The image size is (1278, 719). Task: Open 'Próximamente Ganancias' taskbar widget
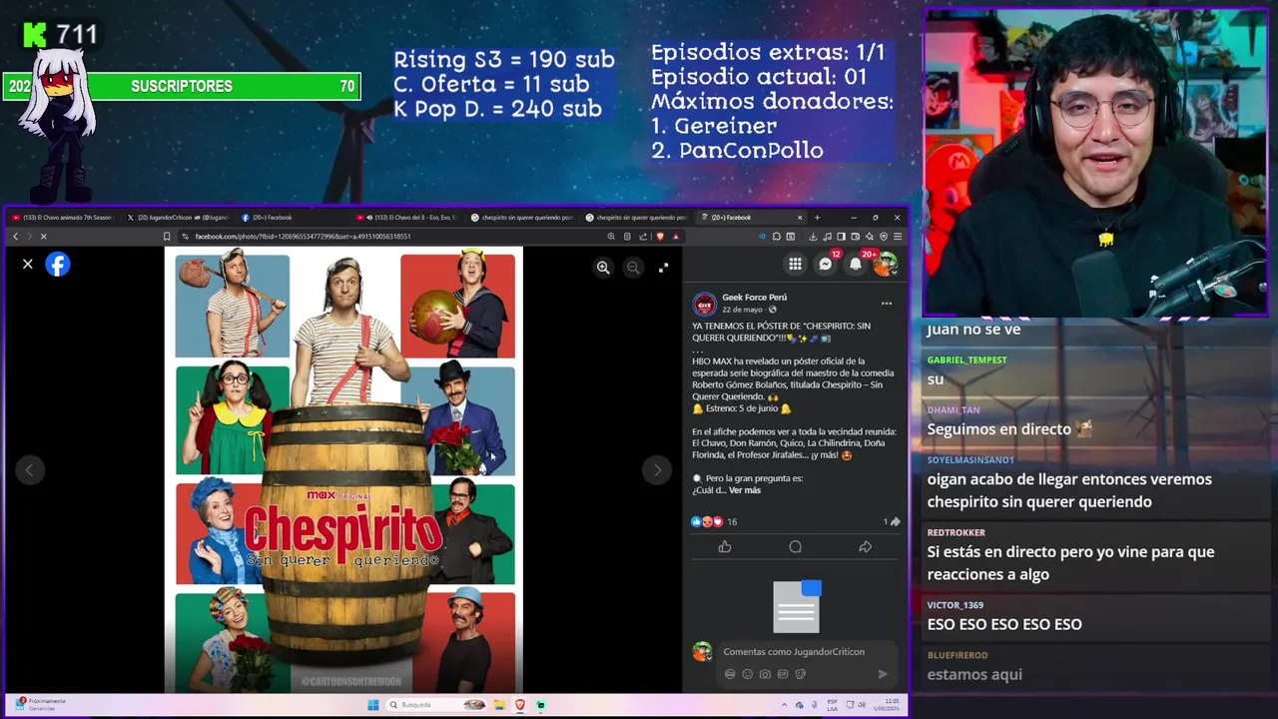[40, 704]
